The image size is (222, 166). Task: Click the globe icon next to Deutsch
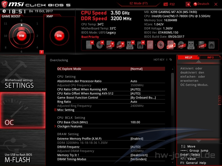click(x=195, y=4)
